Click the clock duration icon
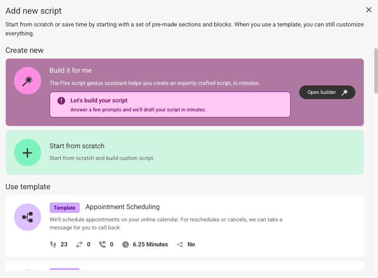 (x=126, y=244)
